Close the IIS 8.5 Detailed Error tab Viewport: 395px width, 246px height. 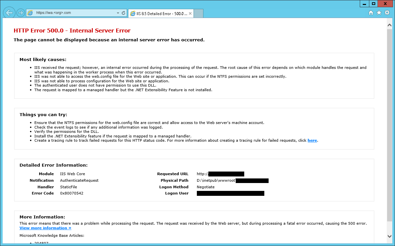[x=190, y=14]
